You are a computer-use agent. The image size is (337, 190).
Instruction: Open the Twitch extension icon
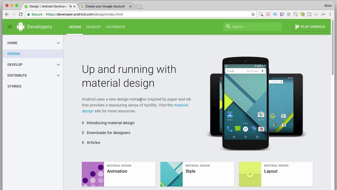[x=282, y=14]
